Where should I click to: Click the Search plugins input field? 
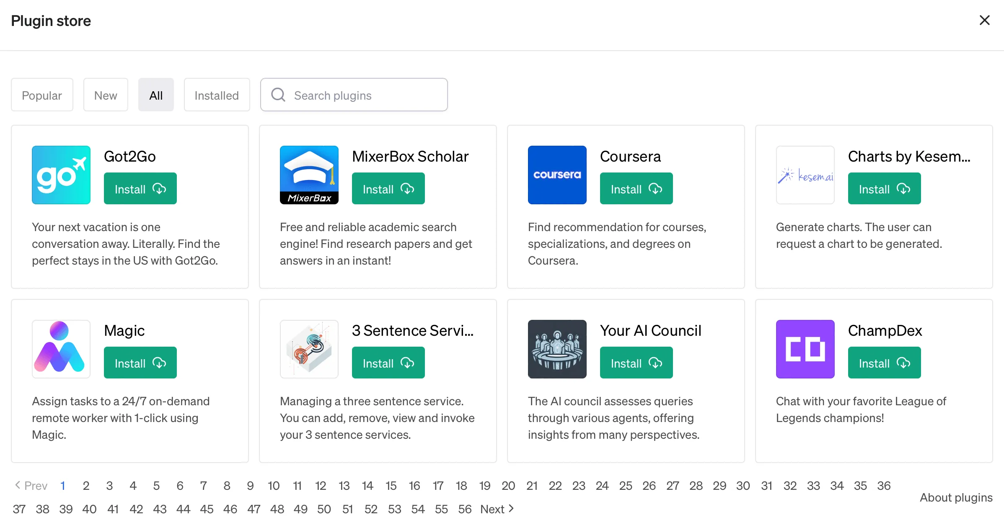tap(354, 94)
